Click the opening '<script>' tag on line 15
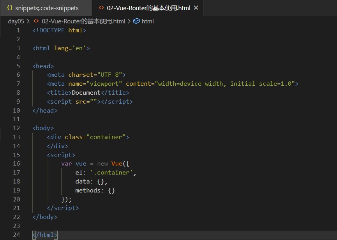The width and height of the screenshot is (337, 240). (61, 155)
